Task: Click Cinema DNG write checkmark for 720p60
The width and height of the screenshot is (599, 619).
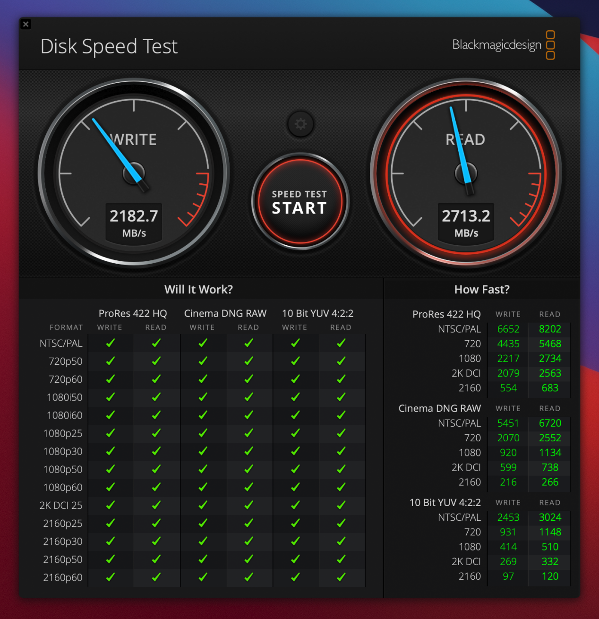Action: (x=203, y=379)
